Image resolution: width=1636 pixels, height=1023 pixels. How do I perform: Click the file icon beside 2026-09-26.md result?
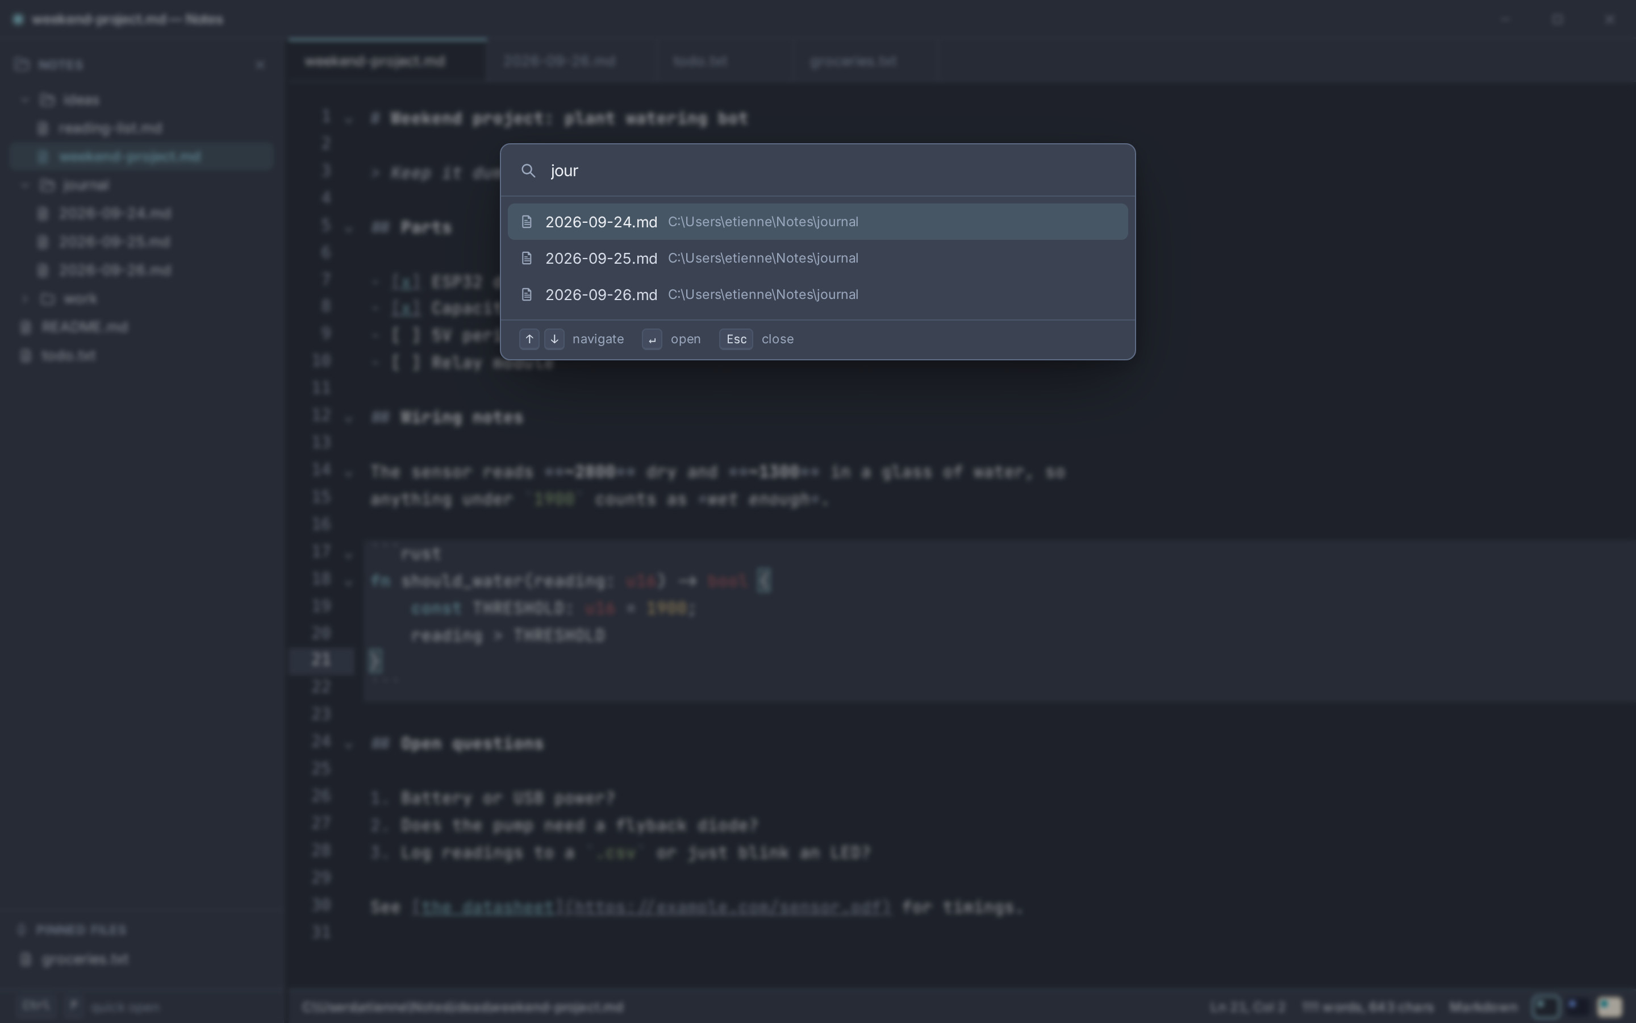click(x=527, y=295)
